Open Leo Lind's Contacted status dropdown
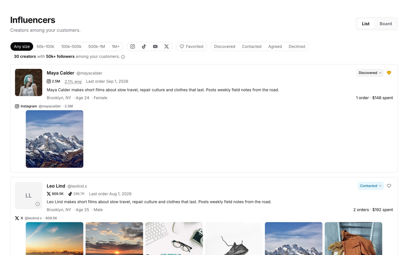Screen dimensions: 408x255 pyautogui.click(x=371, y=186)
